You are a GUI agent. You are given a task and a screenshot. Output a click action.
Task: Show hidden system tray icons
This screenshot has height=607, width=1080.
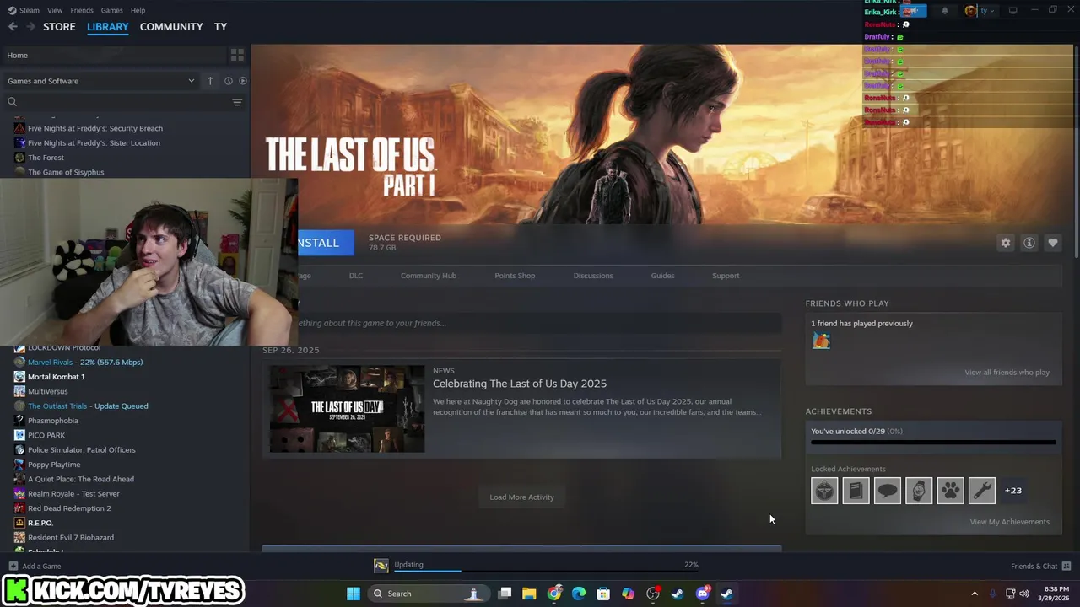click(x=975, y=594)
